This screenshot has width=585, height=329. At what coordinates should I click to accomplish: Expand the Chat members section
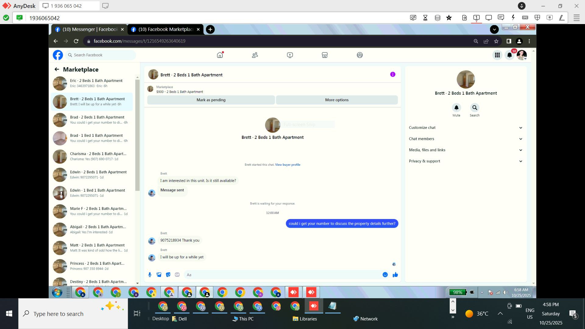(465, 139)
